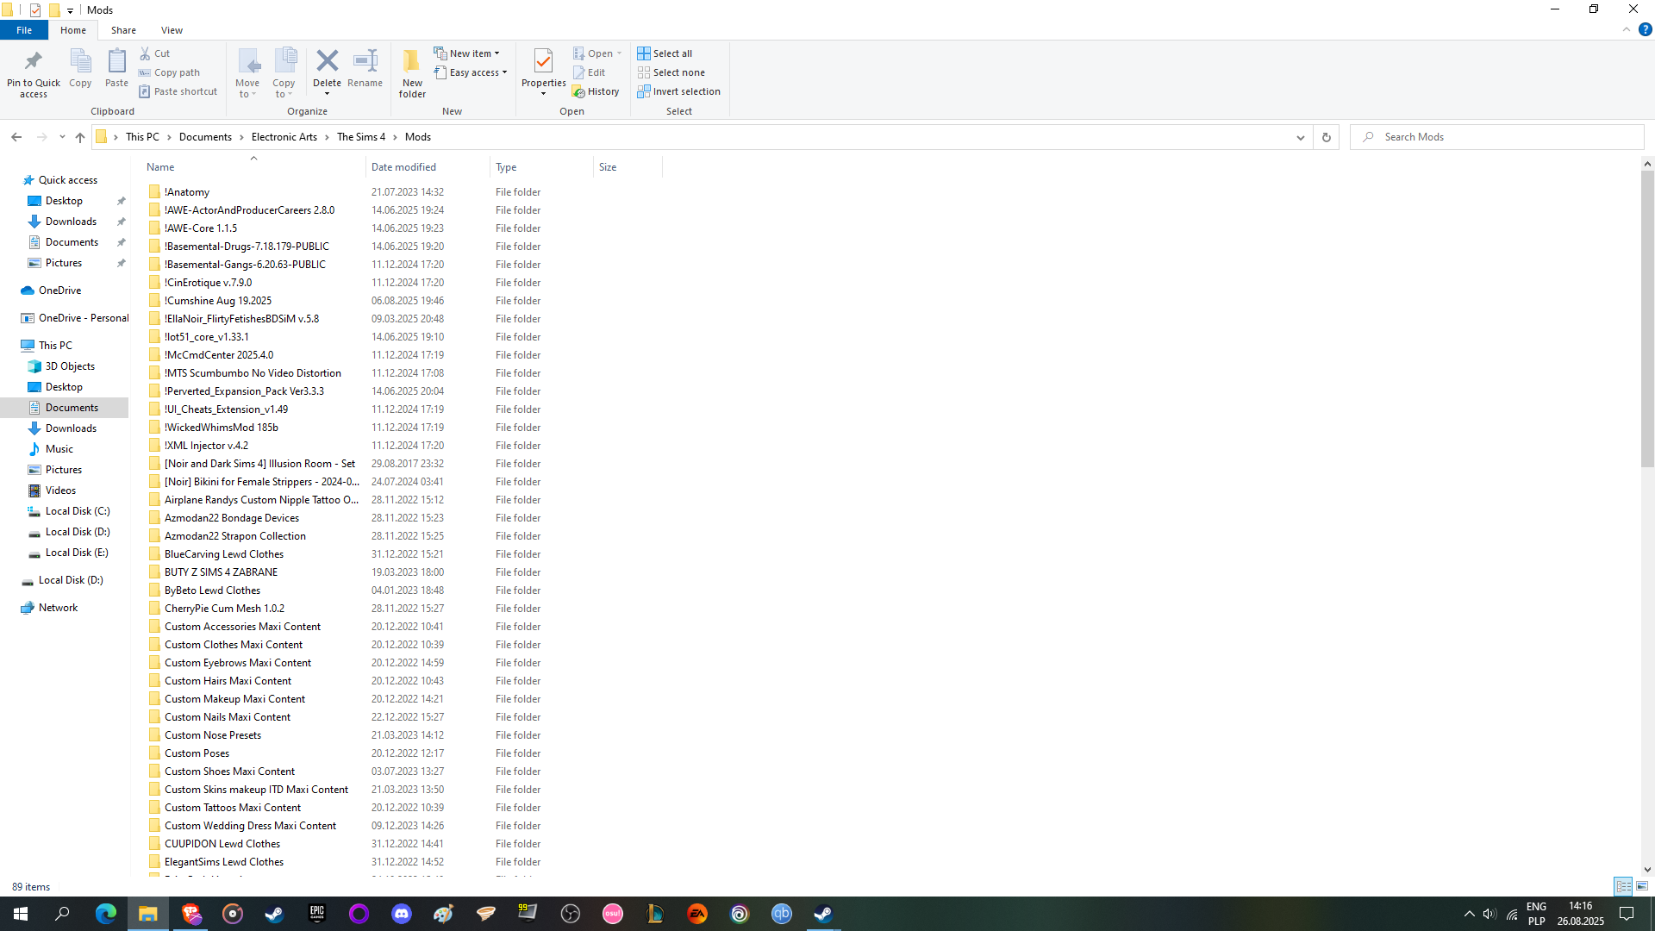Sort by the Date modified column
The width and height of the screenshot is (1655, 931).
tap(428, 167)
